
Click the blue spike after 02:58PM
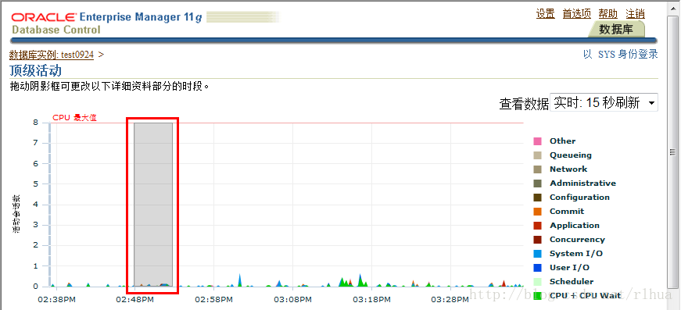[x=239, y=280]
